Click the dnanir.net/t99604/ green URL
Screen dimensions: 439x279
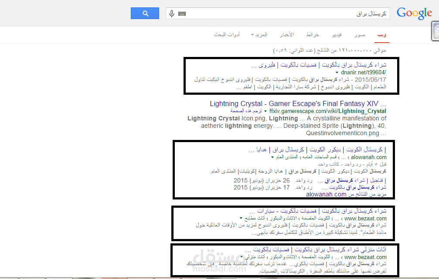(x=364, y=73)
